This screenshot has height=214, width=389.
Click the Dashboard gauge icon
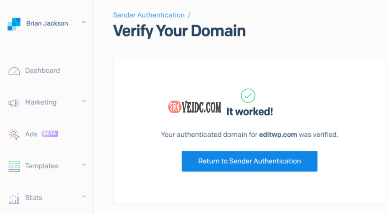coord(14,71)
